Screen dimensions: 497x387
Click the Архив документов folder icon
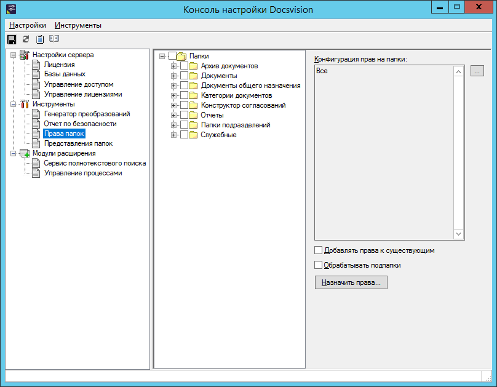tap(194, 66)
